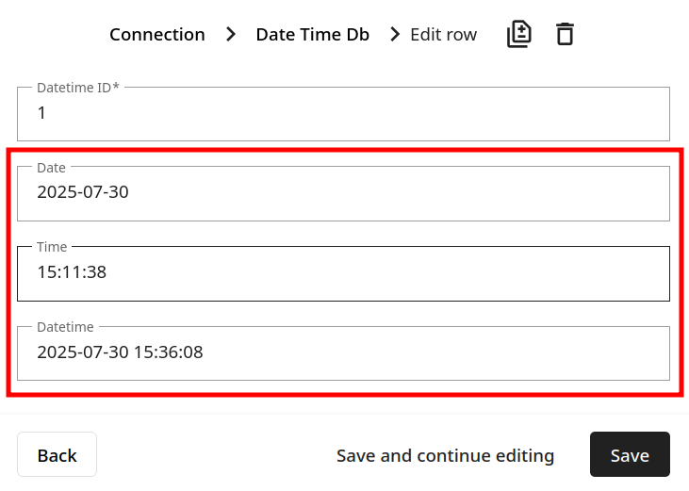Click the Time field label

(52, 247)
